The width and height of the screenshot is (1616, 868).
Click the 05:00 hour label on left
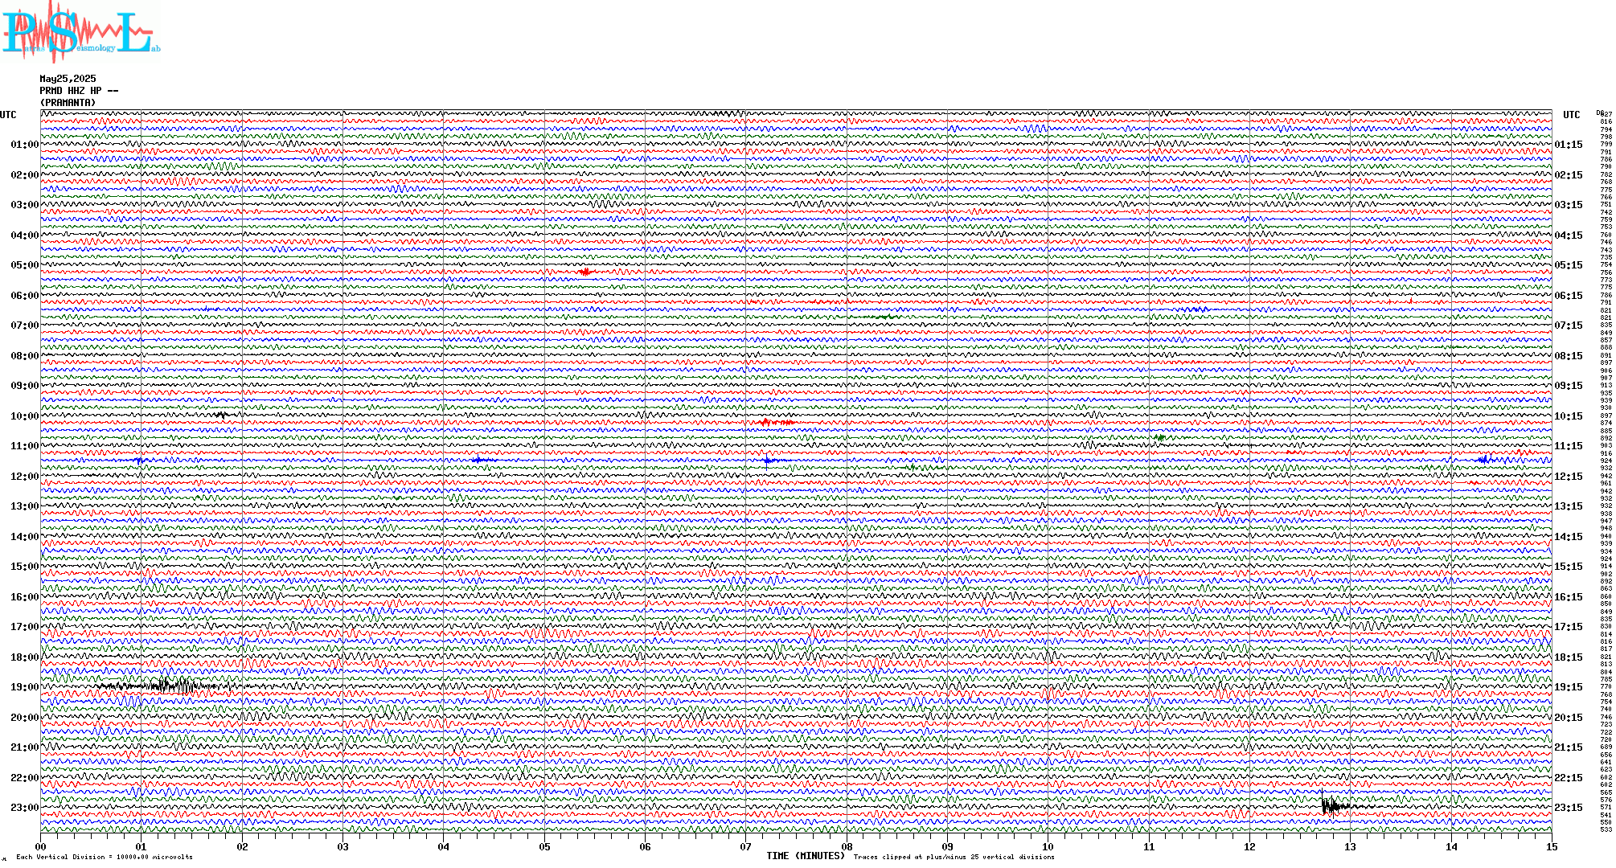point(25,265)
